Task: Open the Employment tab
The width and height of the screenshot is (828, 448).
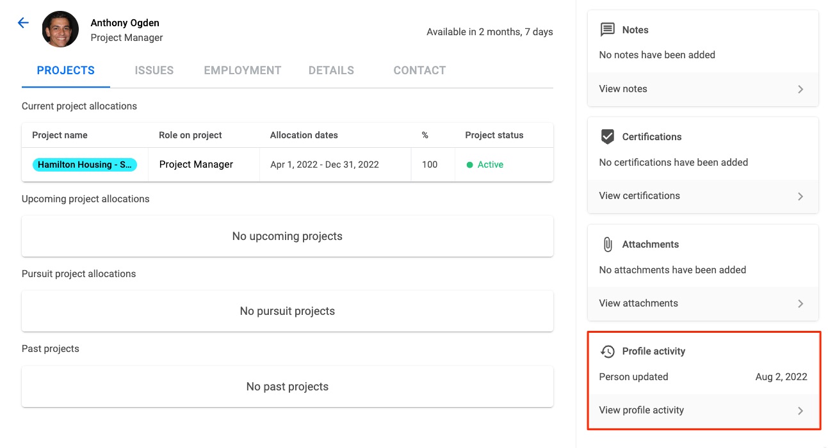Action: tap(242, 70)
